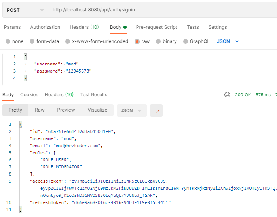Click the "password": "12345678" request line
This screenshot has width=277, height=217.
pyautogui.click(x=63, y=71)
